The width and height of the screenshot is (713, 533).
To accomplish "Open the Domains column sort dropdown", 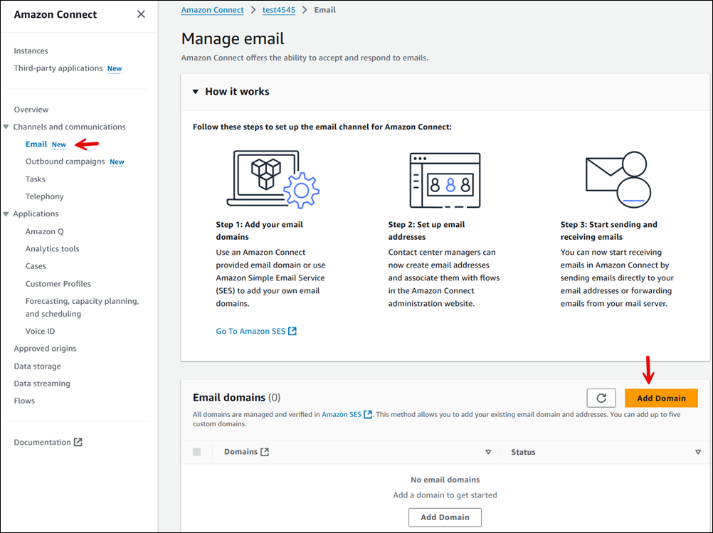I will pyautogui.click(x=488, y=451).
